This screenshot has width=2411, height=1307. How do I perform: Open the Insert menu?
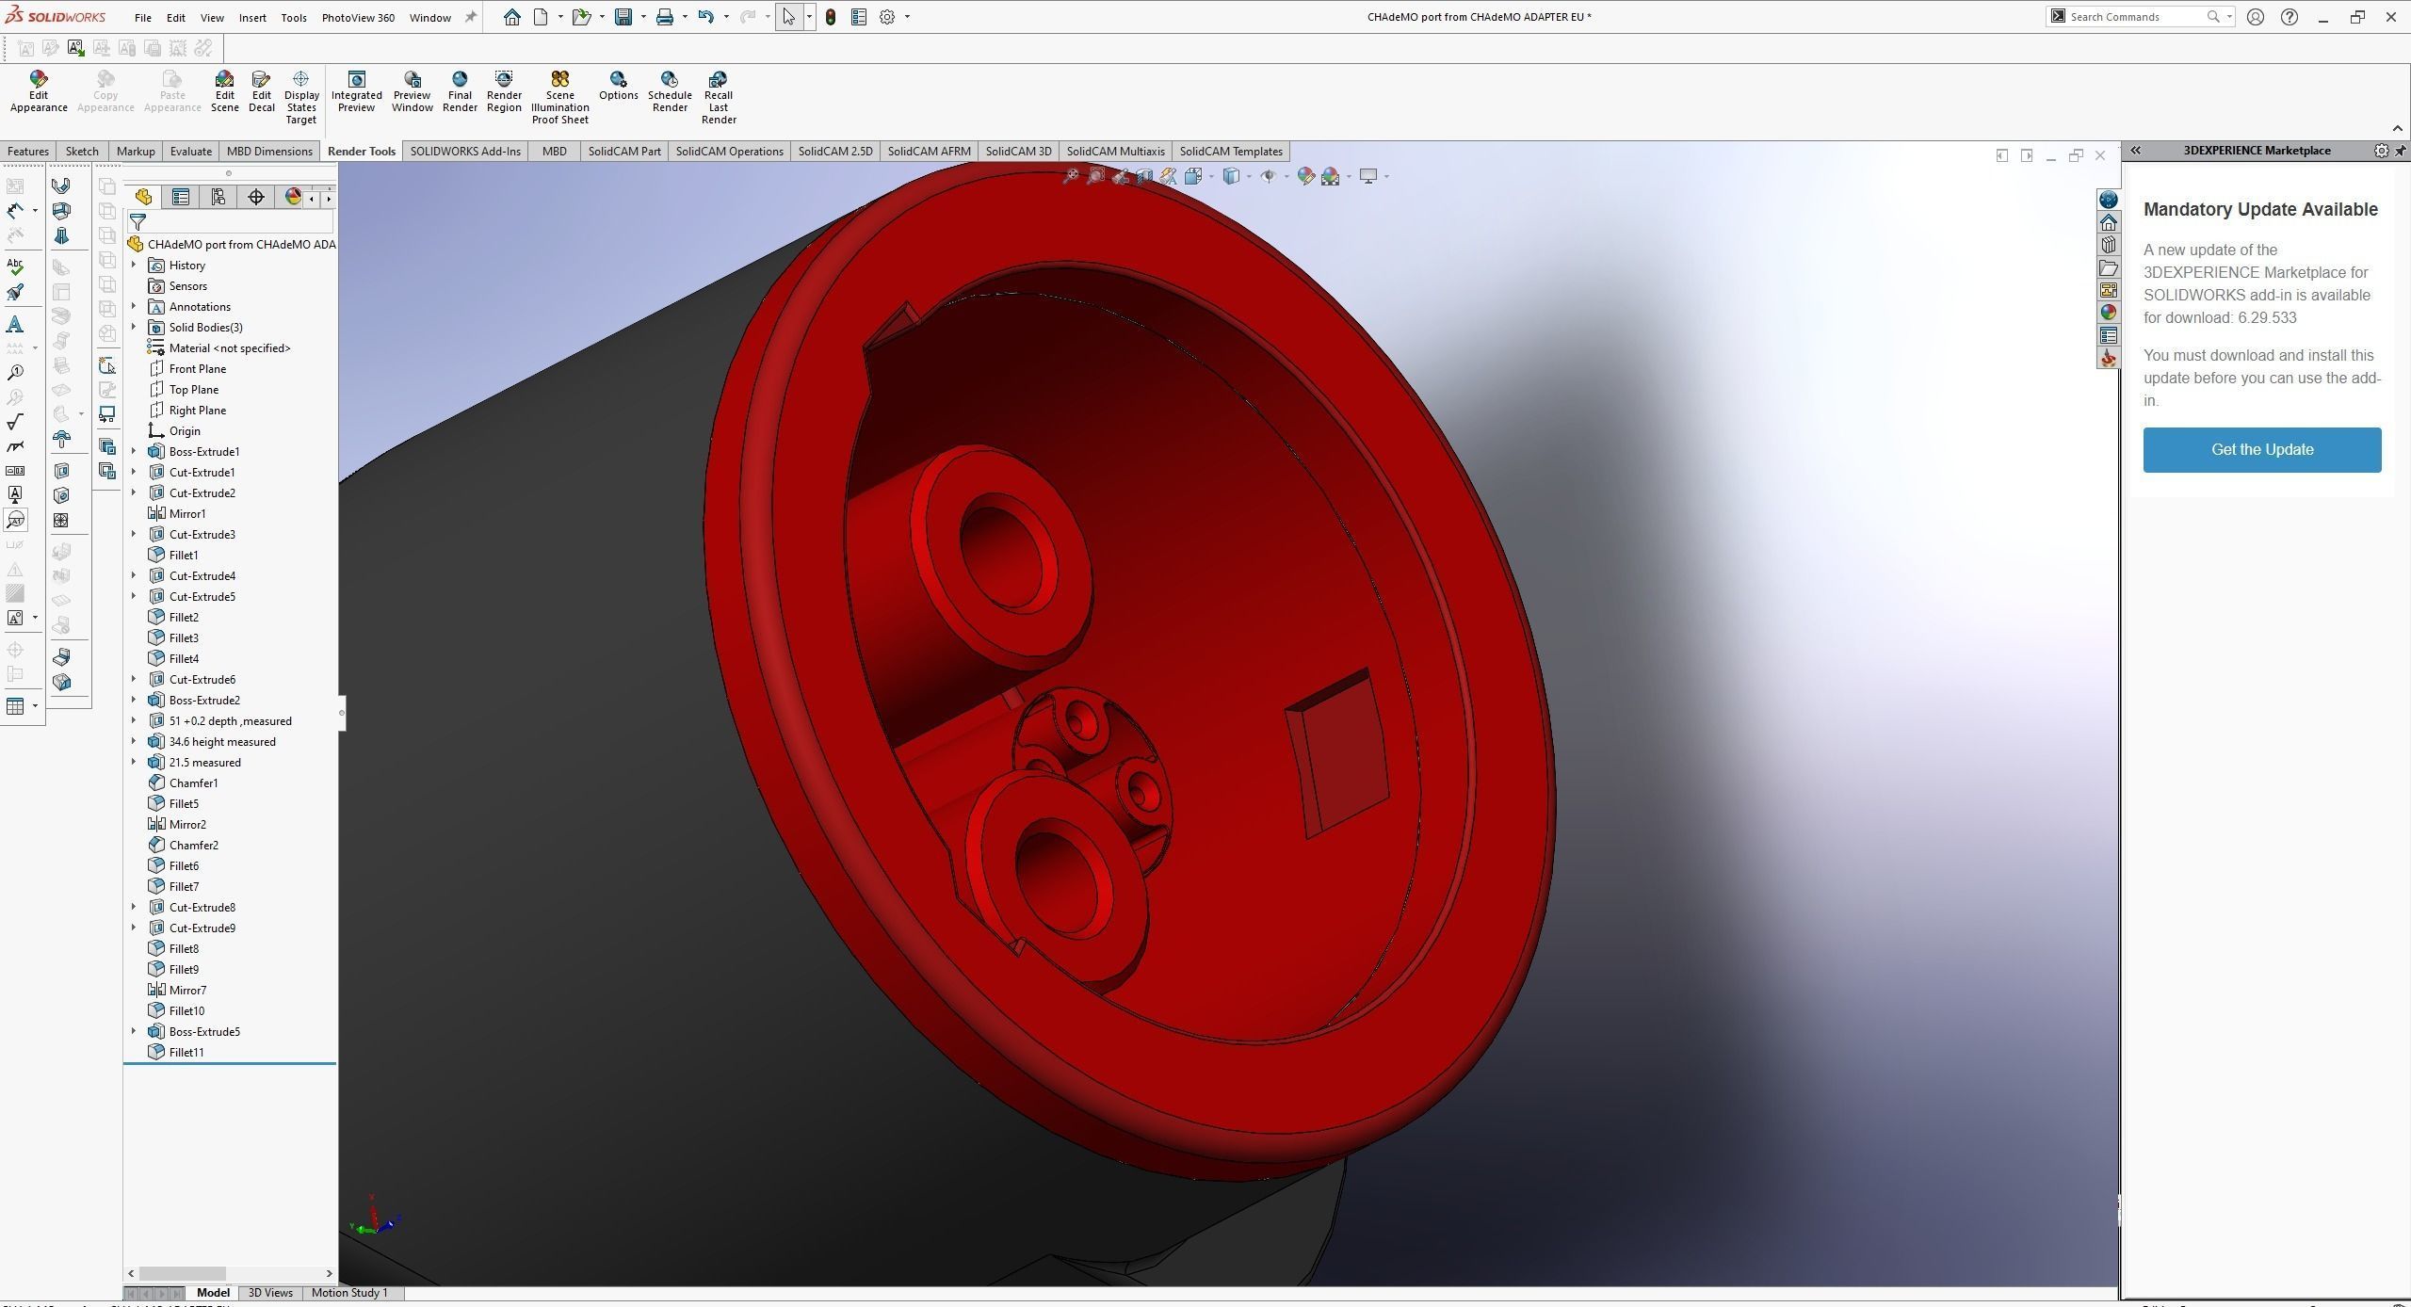[252, 18]
